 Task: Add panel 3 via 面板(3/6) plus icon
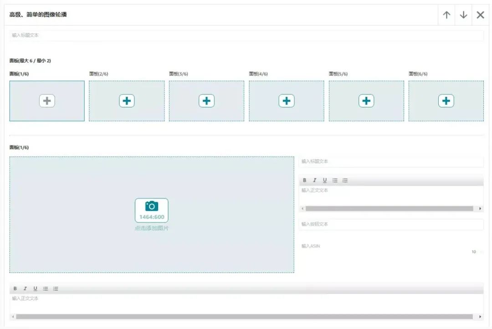point(206,101)
